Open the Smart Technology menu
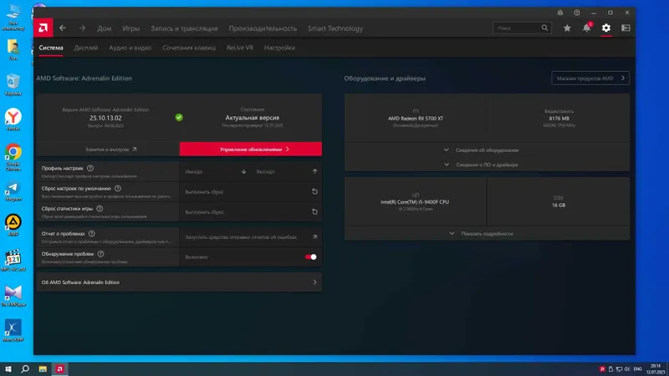 [x=335, y=28]
